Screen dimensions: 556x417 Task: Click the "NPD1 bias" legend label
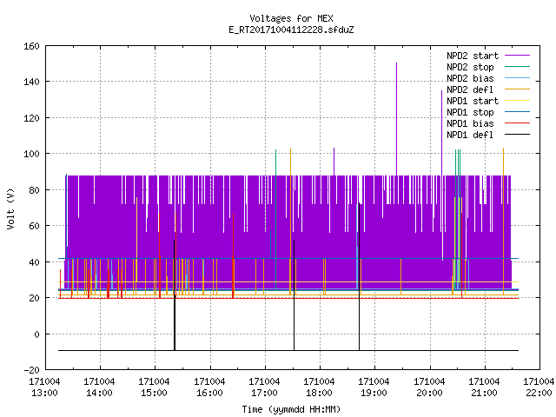click(x=470, y=123)
